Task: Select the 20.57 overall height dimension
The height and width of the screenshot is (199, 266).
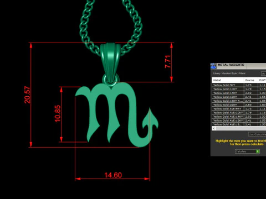Action: click(x=27, y=95)
